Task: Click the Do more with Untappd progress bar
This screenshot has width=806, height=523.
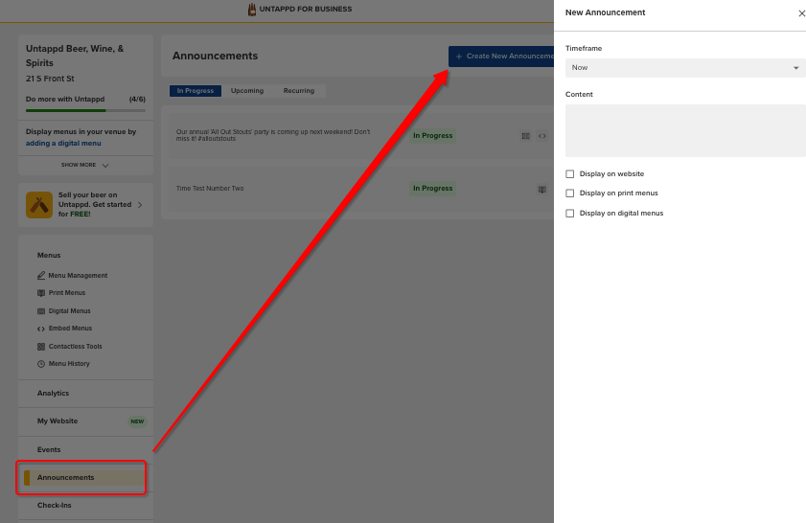Action: coord(85,110)
